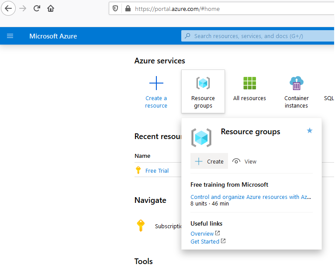Click the browser forward arrow
Viewport: 335px width, 268px height.
[23, 9]
